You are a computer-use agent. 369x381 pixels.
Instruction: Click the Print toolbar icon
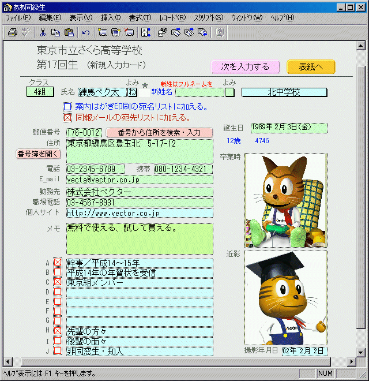[13, 32]
